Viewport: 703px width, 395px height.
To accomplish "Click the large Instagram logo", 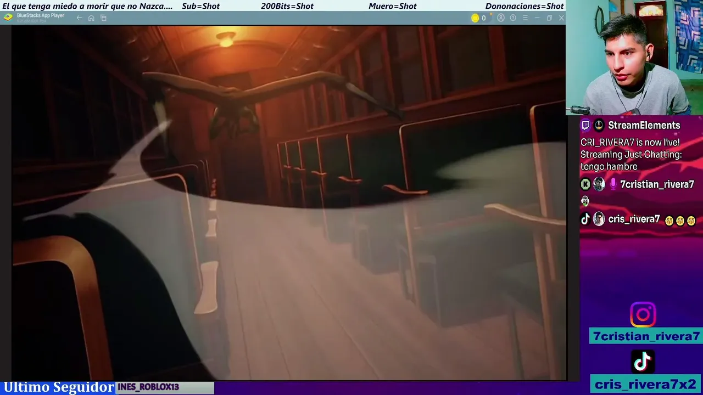I will click(643, 315).
